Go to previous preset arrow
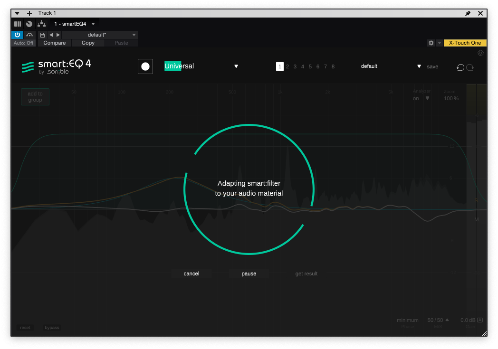Image resolution: width=498 pixels, height=349 pixels. [x=51, y=35]
